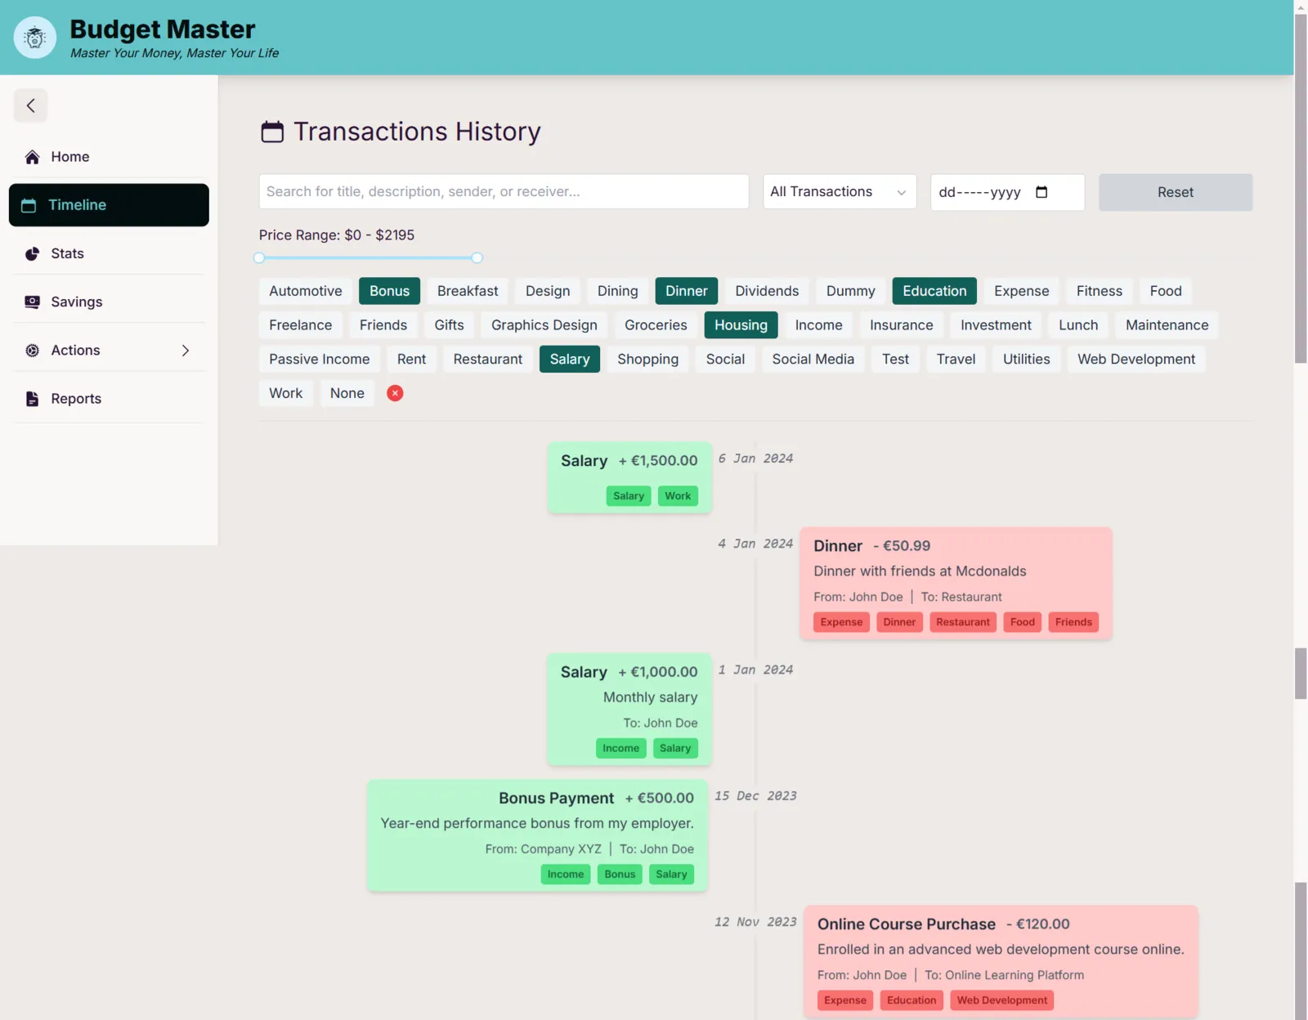
Task: Click the Savings icon in sidebar
Action: pos(33,302)
